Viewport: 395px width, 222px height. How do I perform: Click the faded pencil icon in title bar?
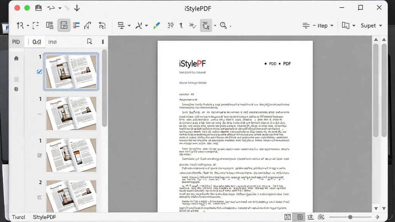[67, 8]
